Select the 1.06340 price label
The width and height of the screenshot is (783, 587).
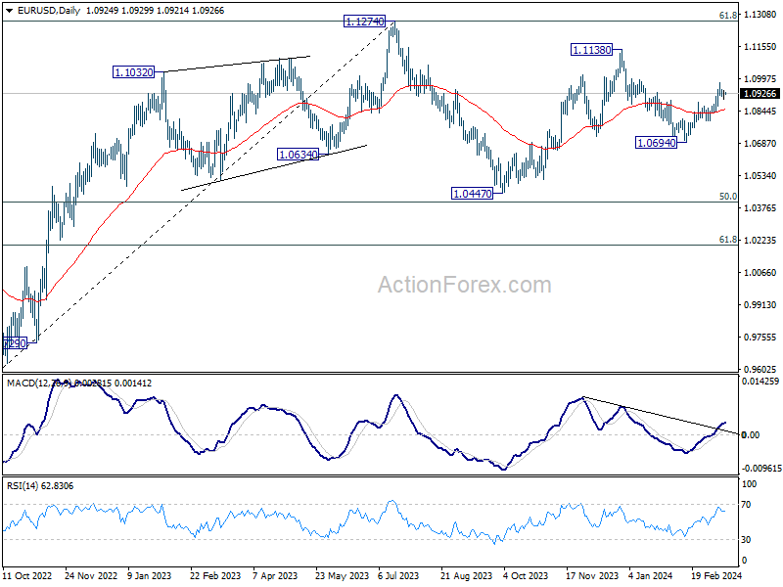coord(298,155)
